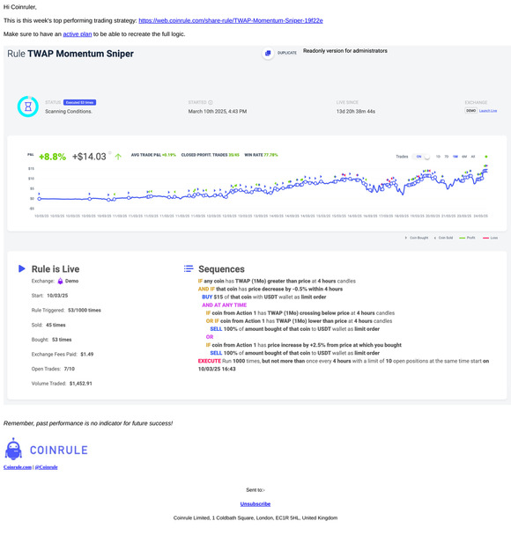Screen dimensions: 511x543
Task: Click the AVG TRADE P&L stat
Action: (153, 155)
